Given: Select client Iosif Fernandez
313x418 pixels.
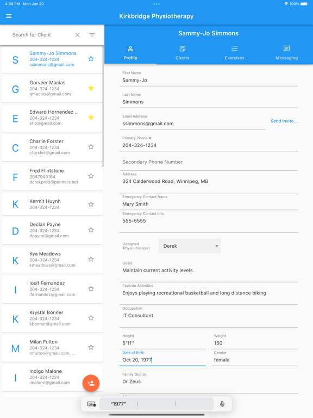Looking at the screenshot, I should (52, 288).
